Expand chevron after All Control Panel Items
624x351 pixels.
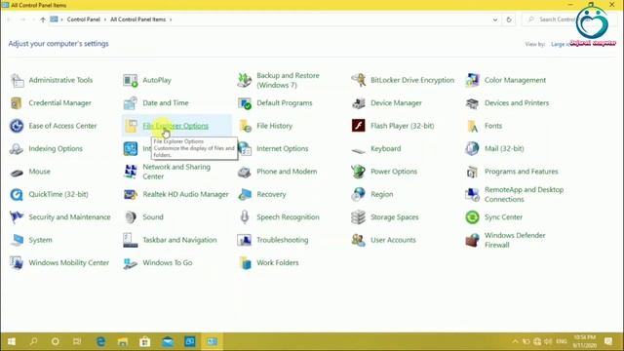click(x=171, y=19)
